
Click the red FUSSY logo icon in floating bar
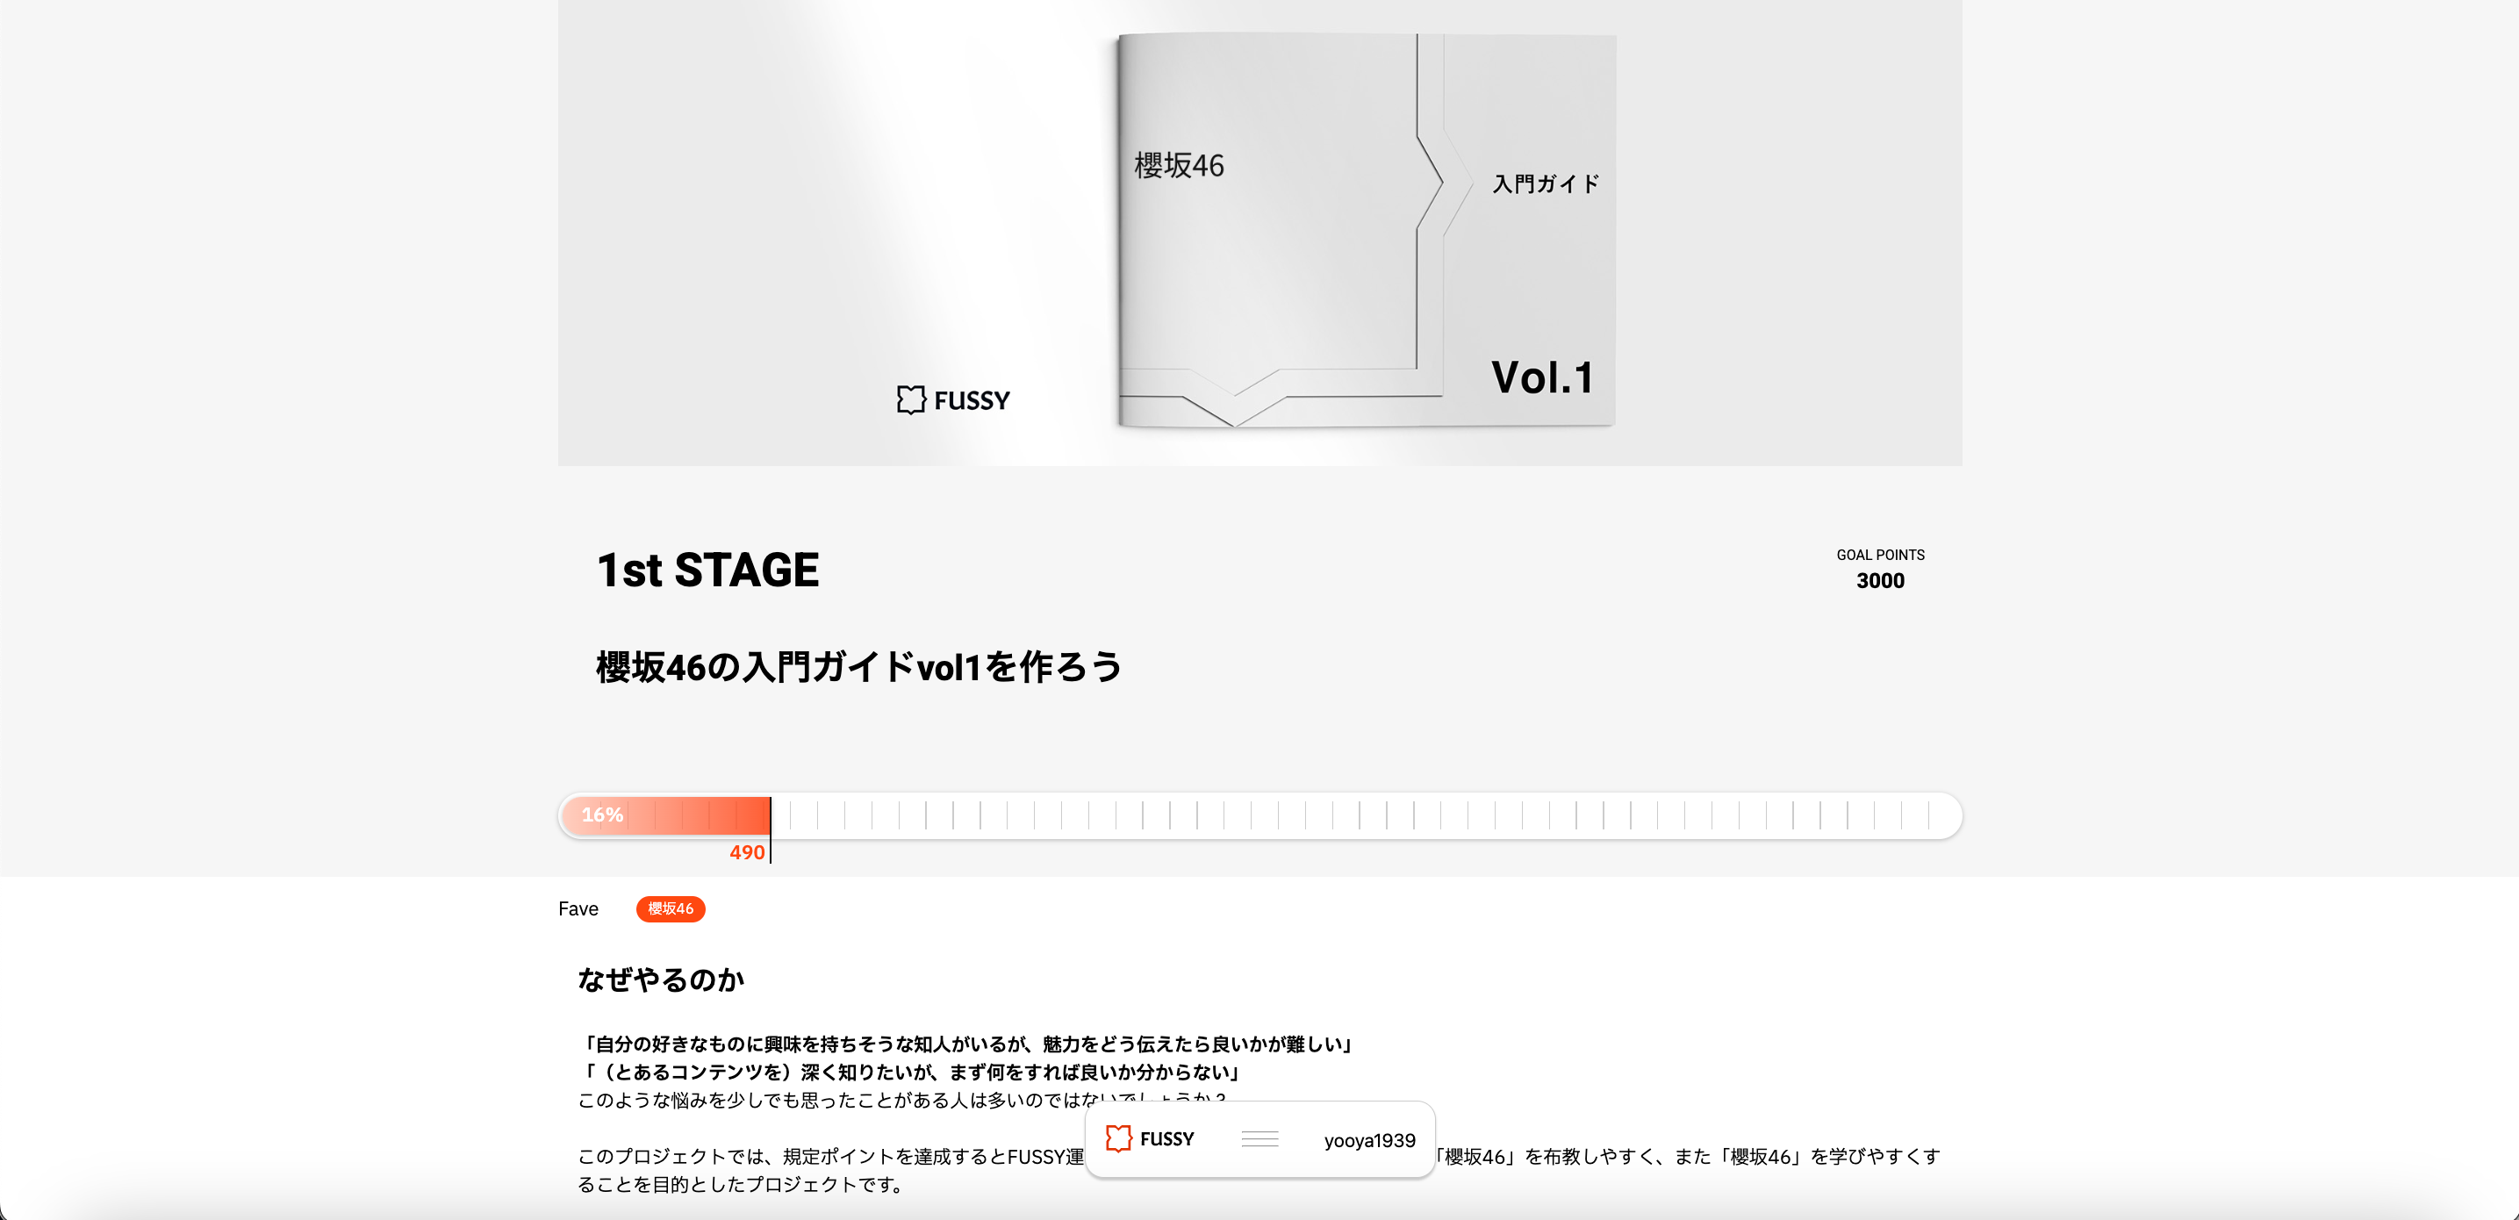pos(1119,1139)
